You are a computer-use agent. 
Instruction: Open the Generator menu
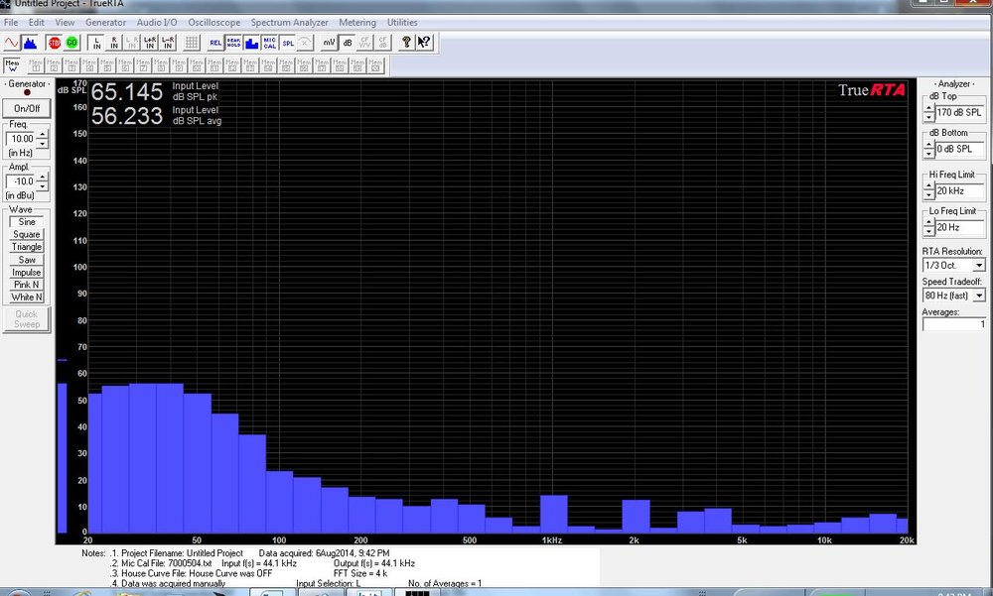pyautogui.click(x=106, y=22)
